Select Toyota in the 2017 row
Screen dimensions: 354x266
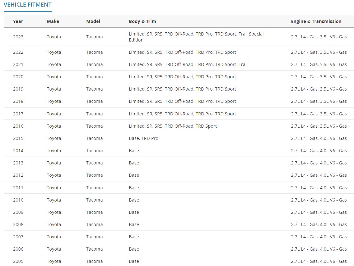(x=54, y=114)
